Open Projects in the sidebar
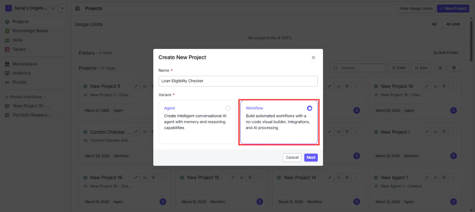 coord(21,22)
